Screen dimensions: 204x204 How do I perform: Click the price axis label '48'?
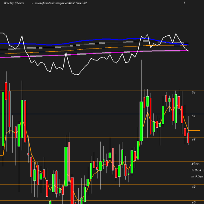[193, 140]
